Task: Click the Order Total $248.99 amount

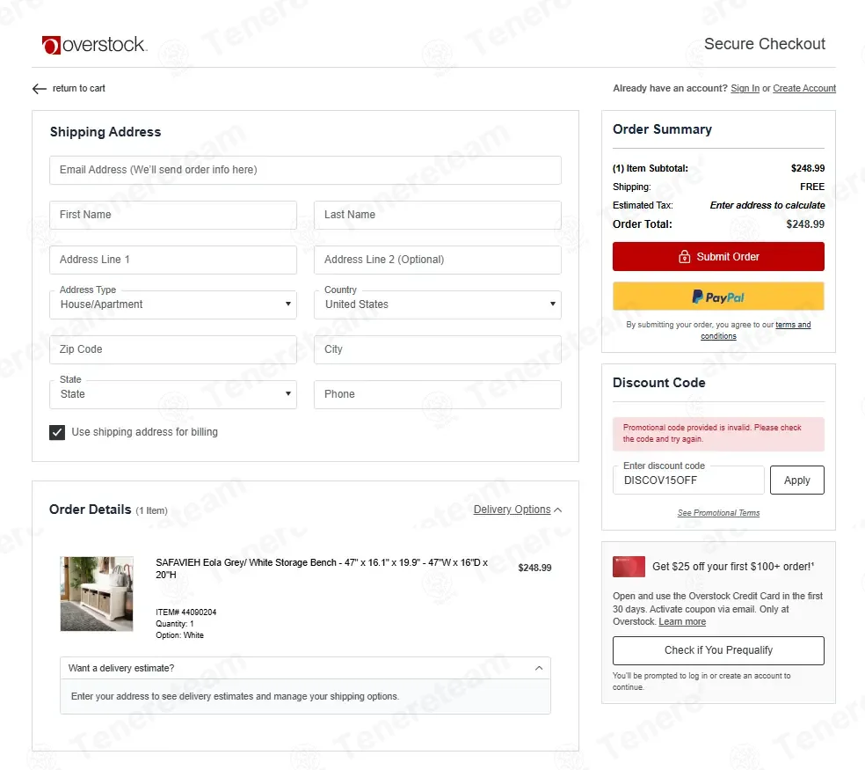Action: [805, 224]
